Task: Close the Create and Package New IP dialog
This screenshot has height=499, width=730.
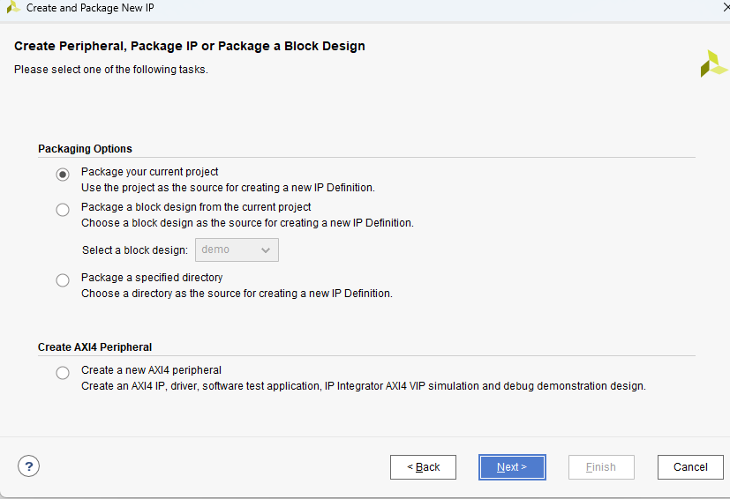Action: pos(726,7)
